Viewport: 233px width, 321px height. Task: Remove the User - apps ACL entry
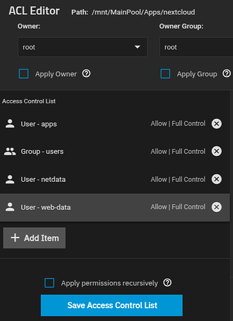216,123
